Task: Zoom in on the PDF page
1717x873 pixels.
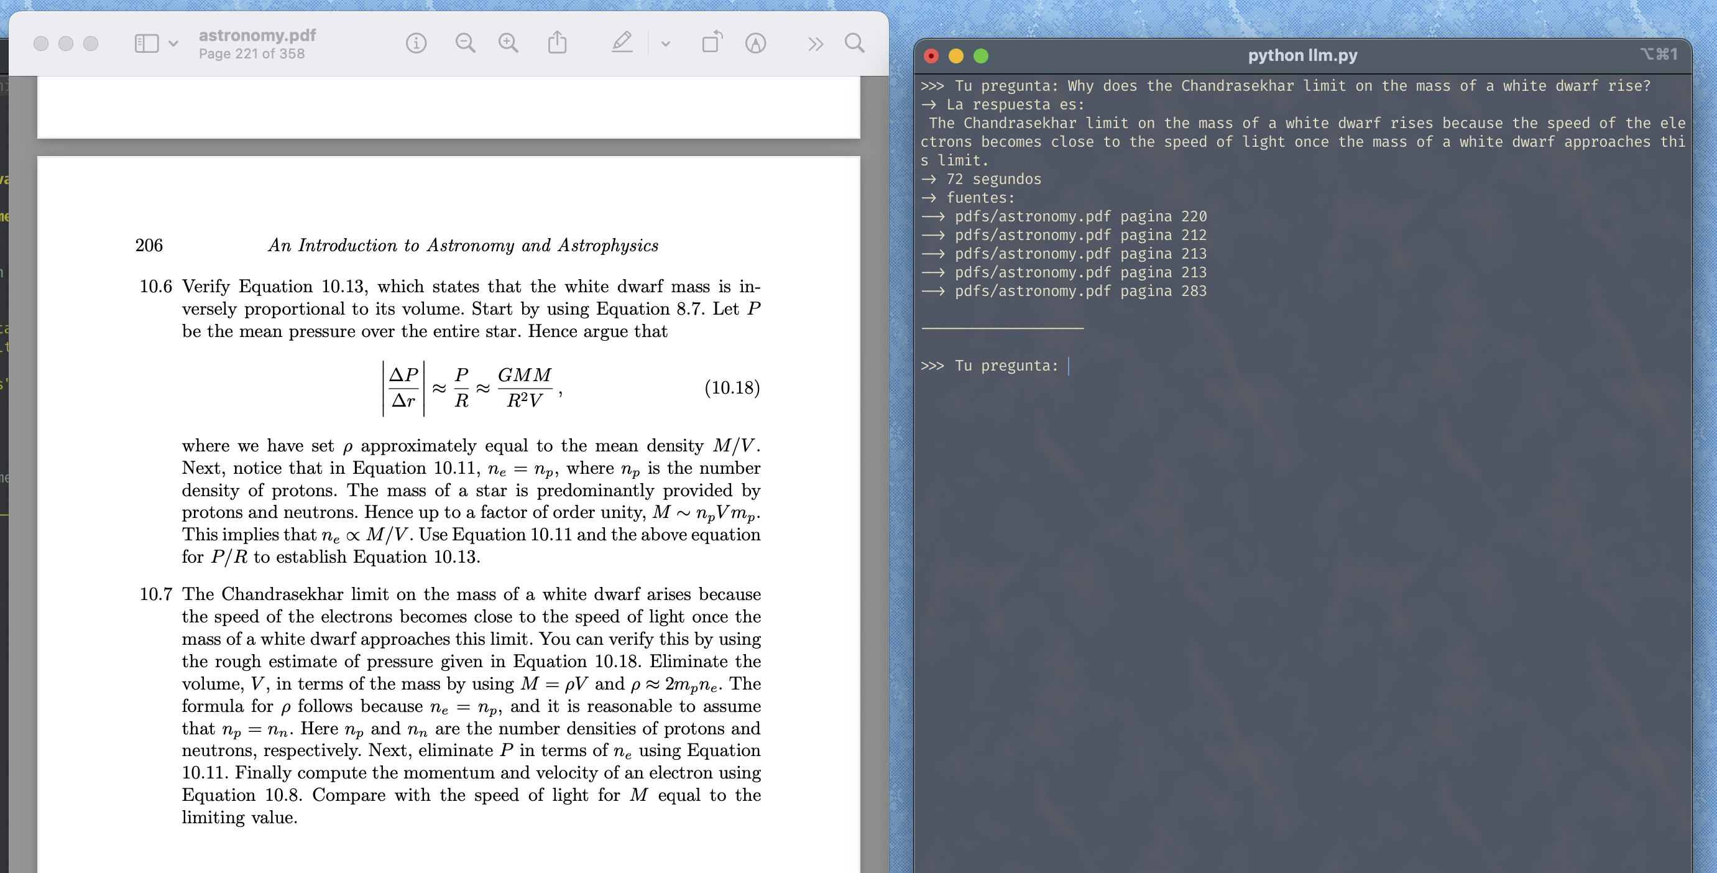Action: tap(508, 44)
